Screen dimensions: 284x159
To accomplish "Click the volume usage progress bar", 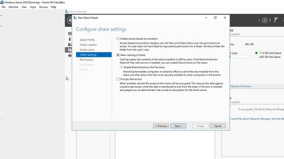I will pos(240,57).
